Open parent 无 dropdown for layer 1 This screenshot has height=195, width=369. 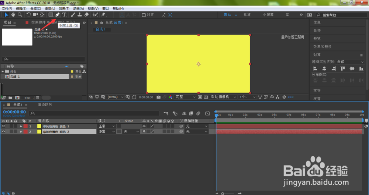(x=197, y=126)
